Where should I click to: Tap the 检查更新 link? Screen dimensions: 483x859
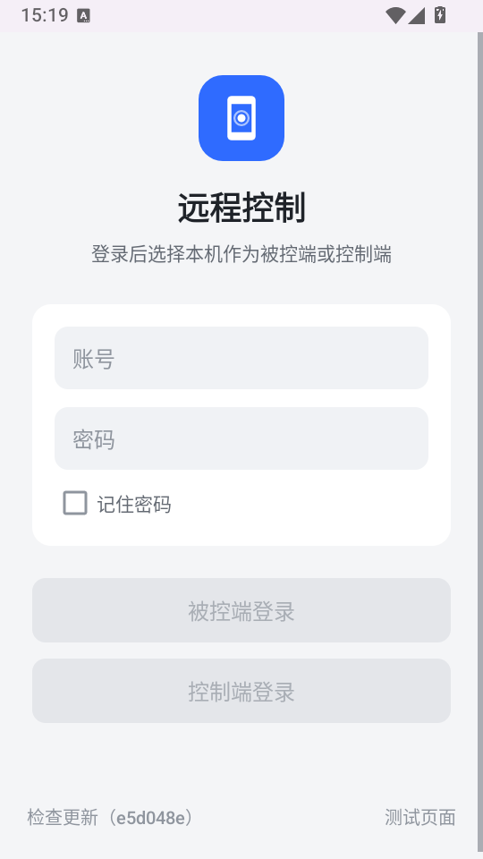(x=63, y=817)
